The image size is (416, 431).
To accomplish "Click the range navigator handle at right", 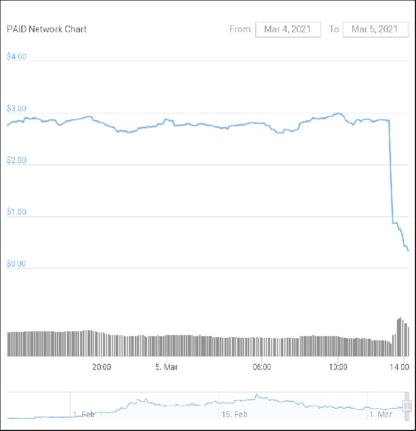I will [407, 406].
